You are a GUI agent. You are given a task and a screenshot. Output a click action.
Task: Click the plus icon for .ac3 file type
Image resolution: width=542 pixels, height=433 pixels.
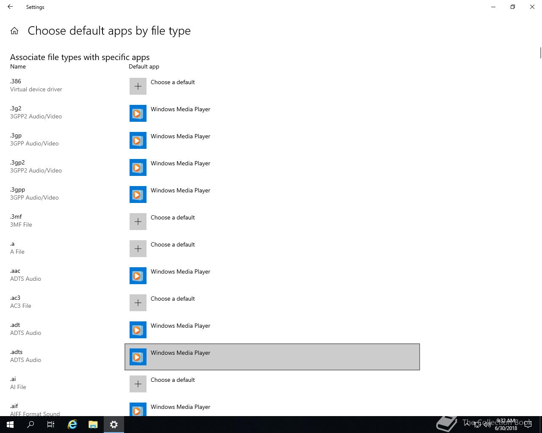(138, 303)
